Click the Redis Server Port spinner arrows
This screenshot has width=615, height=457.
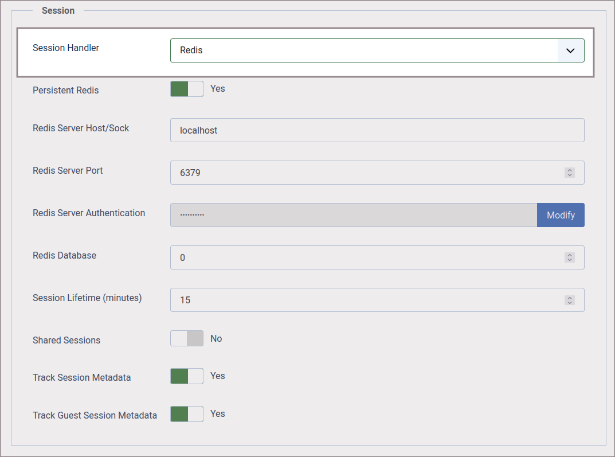[569, 173]
